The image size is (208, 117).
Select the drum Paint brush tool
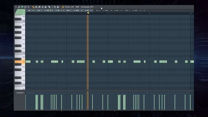[39, 7]
